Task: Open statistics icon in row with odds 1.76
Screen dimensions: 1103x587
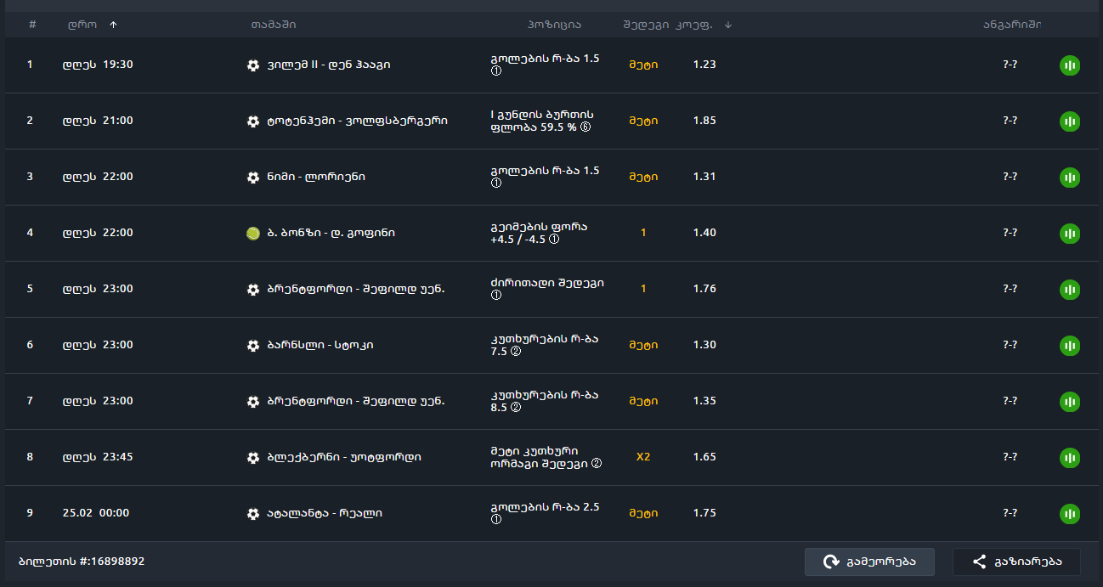Action: pos(1070,290)
